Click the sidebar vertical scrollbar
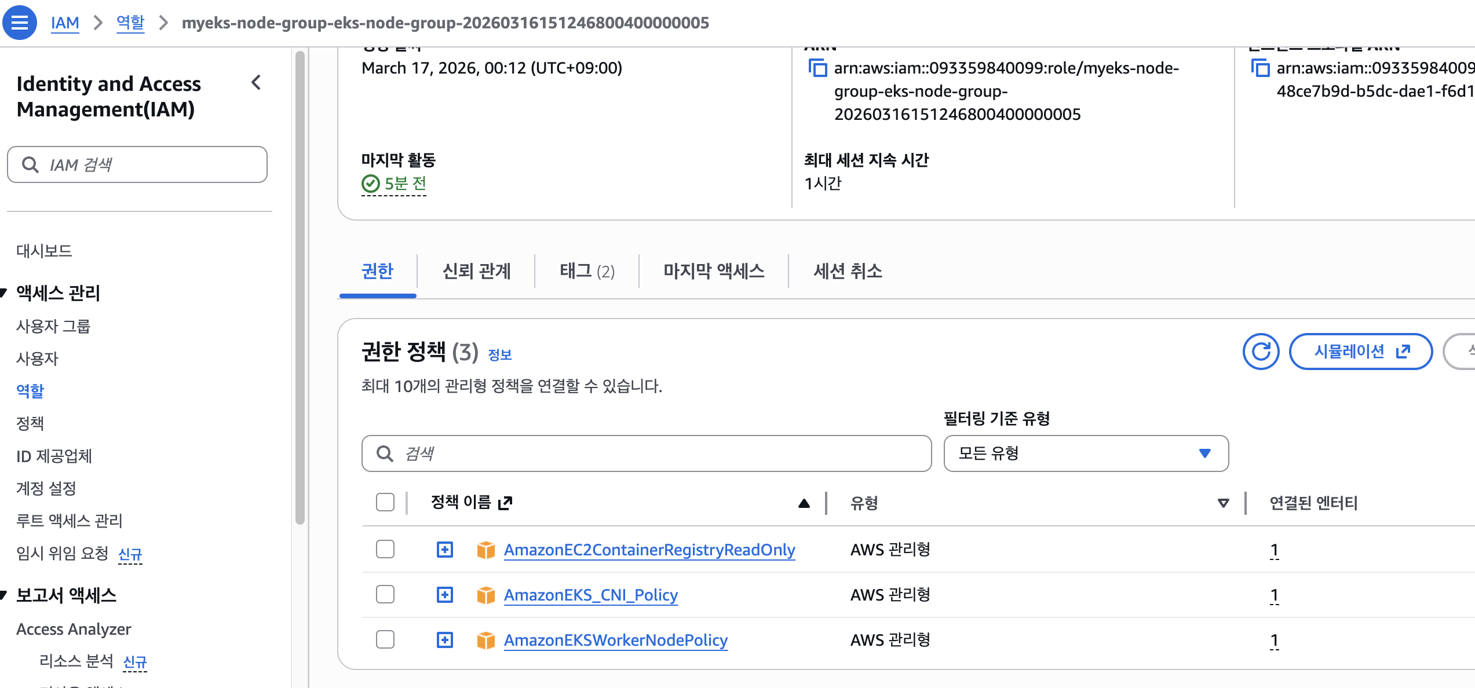 coord(300,288)
